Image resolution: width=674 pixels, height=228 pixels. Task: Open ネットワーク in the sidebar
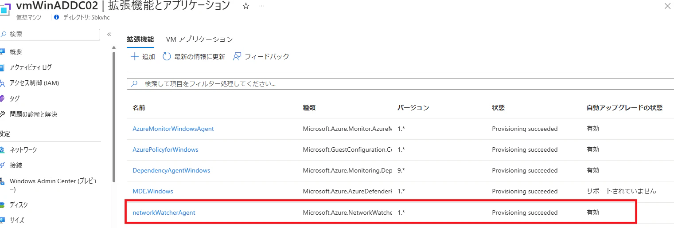pyautogui.click(x=23, y=149)
